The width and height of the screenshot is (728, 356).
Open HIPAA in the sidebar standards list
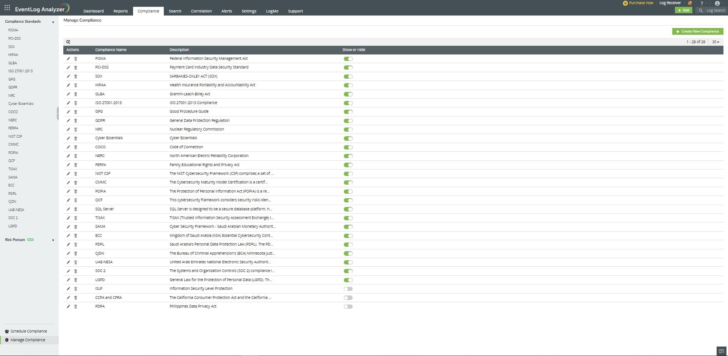click(13, 55)
